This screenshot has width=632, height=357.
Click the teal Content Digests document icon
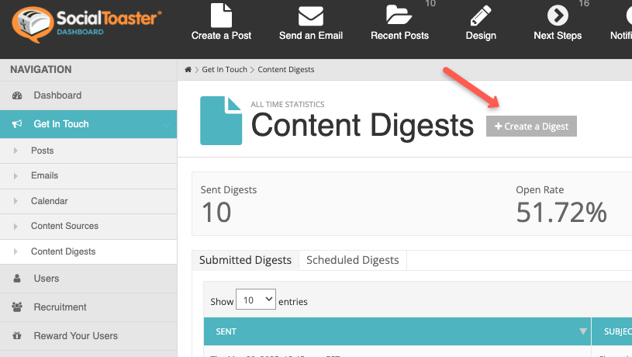click(221, 120)
